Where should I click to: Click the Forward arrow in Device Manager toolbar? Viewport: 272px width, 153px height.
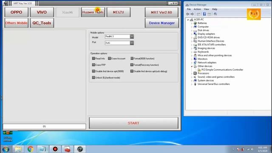coord(192,14)
